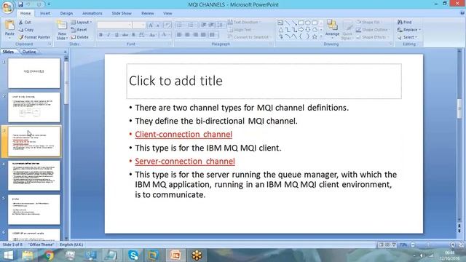The width and height of the screenshot is (466, 262).
Task: Activate the Format Painter
Action: coord(34,37)
